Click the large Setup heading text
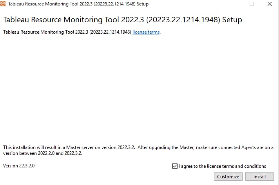Viewport: 279px width, 185px height. click(123, 20)
